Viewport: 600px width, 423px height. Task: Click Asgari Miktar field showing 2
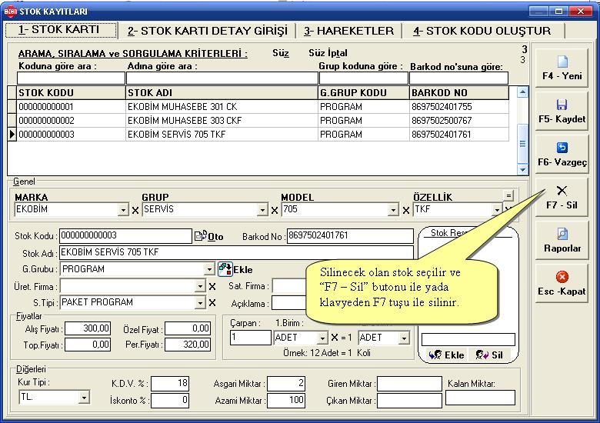[286, 384]
